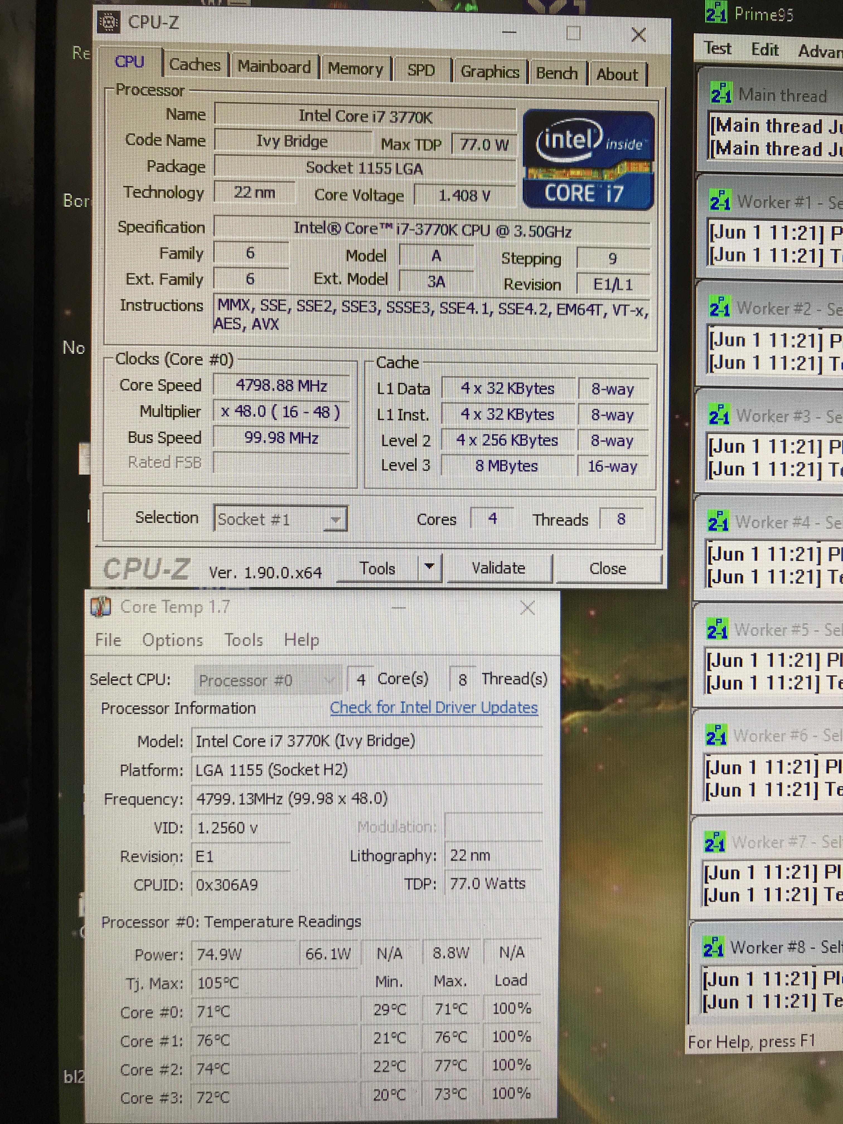
Task: Click the Validate button in CPU-Z
Action: (x=499, y=568)
